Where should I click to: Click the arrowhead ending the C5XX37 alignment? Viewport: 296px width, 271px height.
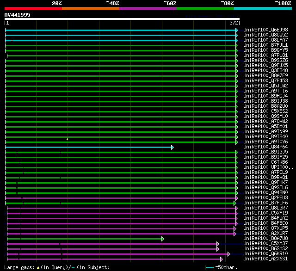(217, 244)
